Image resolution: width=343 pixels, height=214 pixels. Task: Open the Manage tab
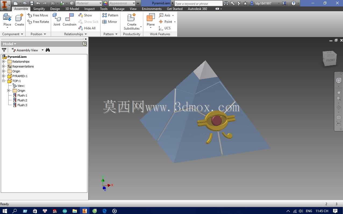[x=119, y=9]
